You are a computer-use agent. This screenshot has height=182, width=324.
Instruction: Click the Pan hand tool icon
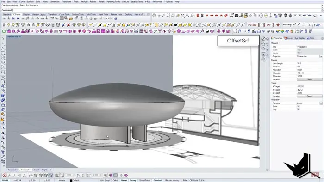154,15
